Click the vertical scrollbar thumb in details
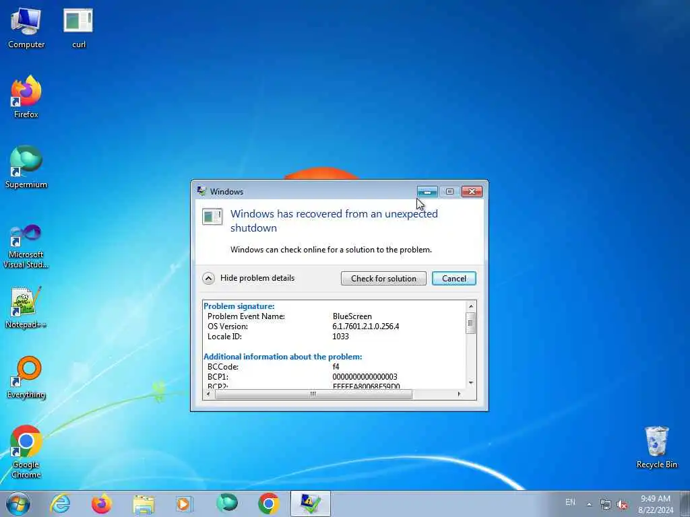 pos(471,323)
